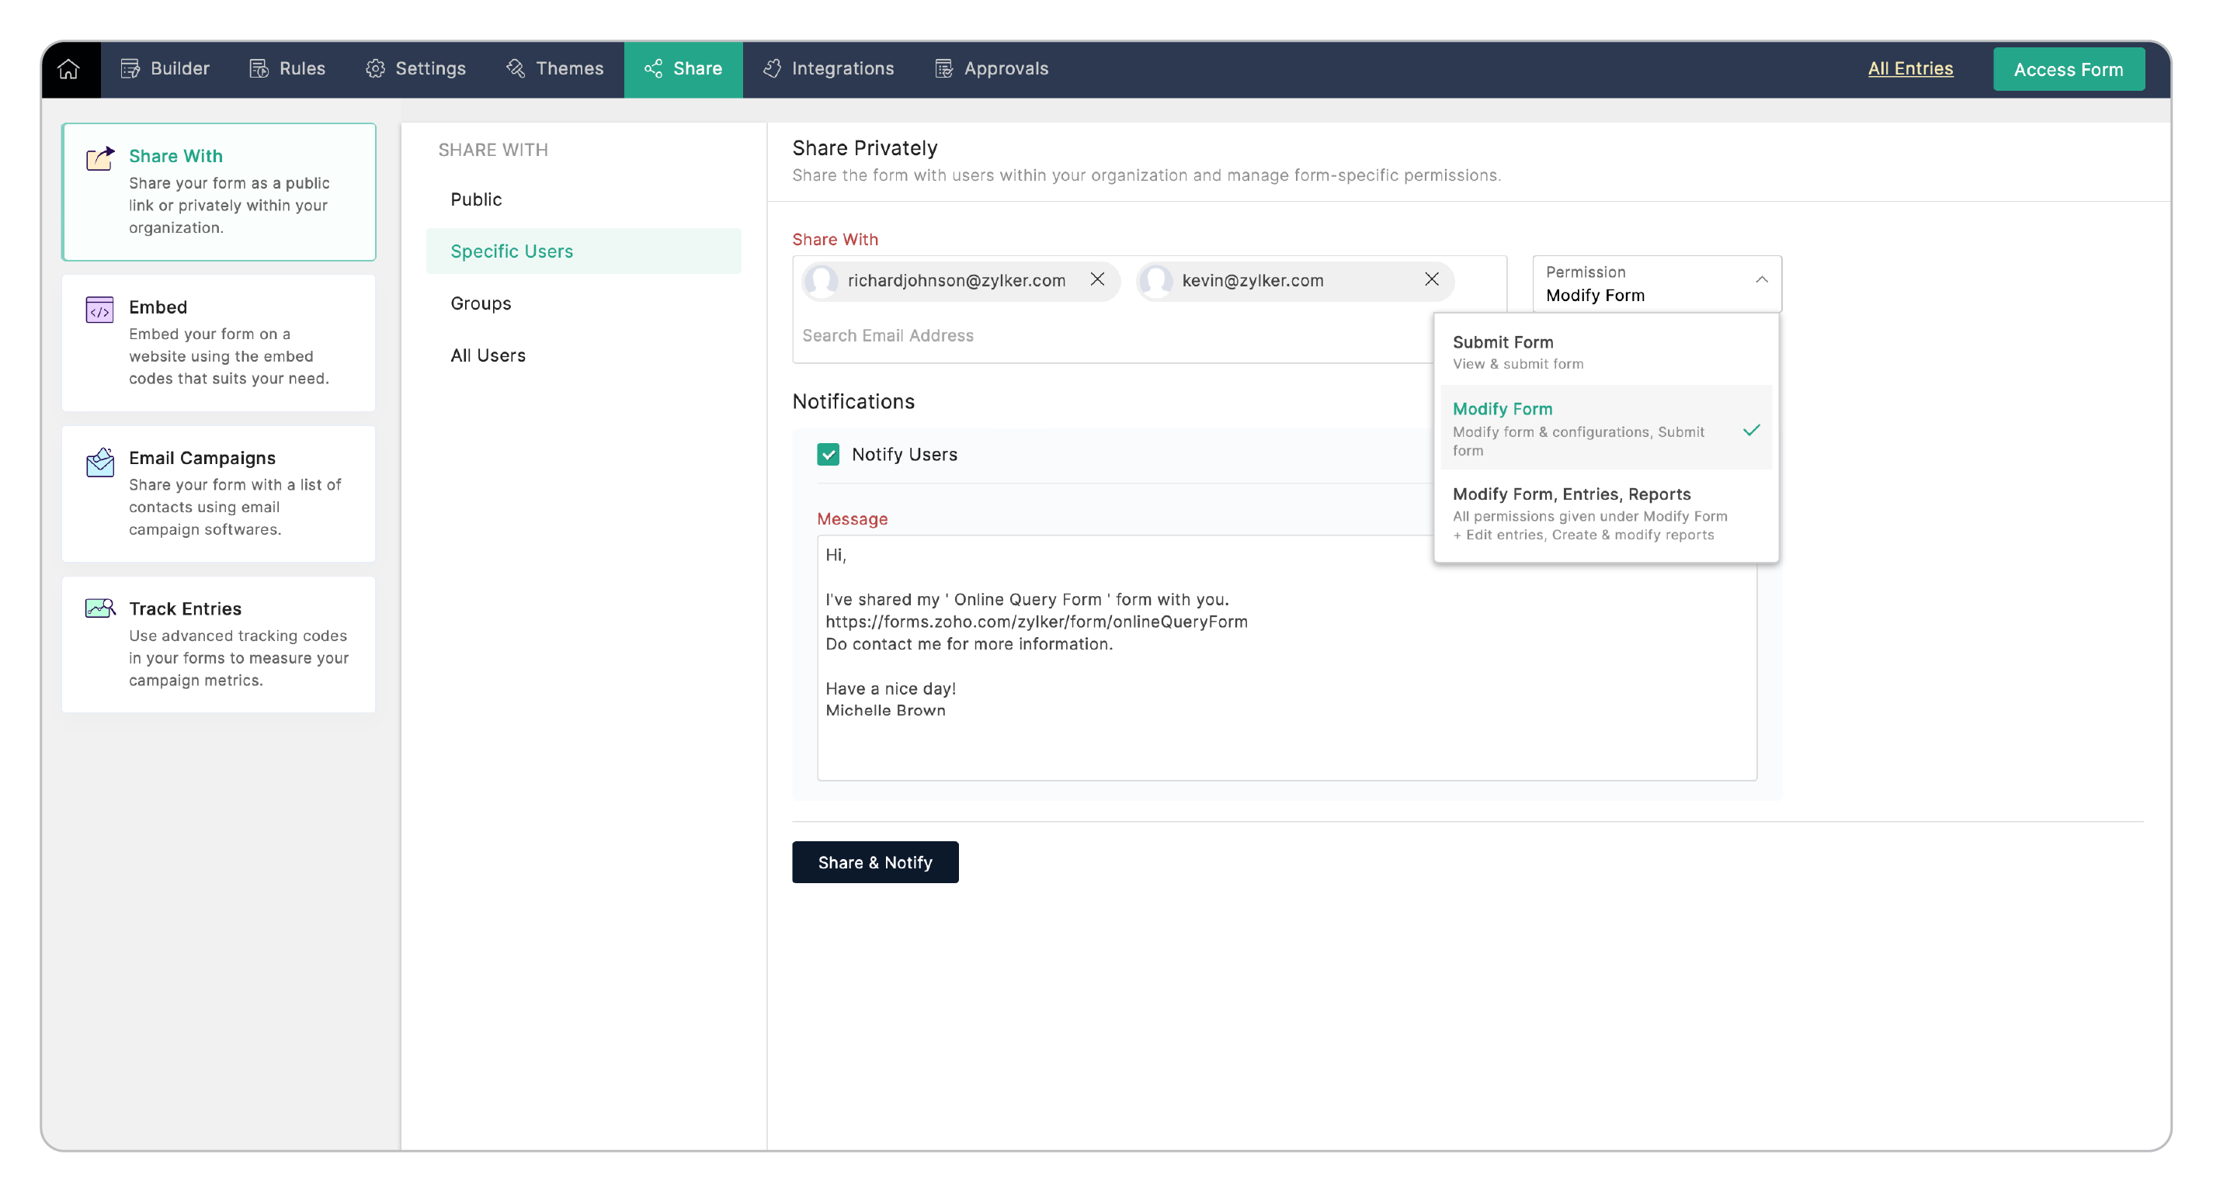Collapse the Permission dropdown chevron
2213x1192 pixels.
[1761, 280]
